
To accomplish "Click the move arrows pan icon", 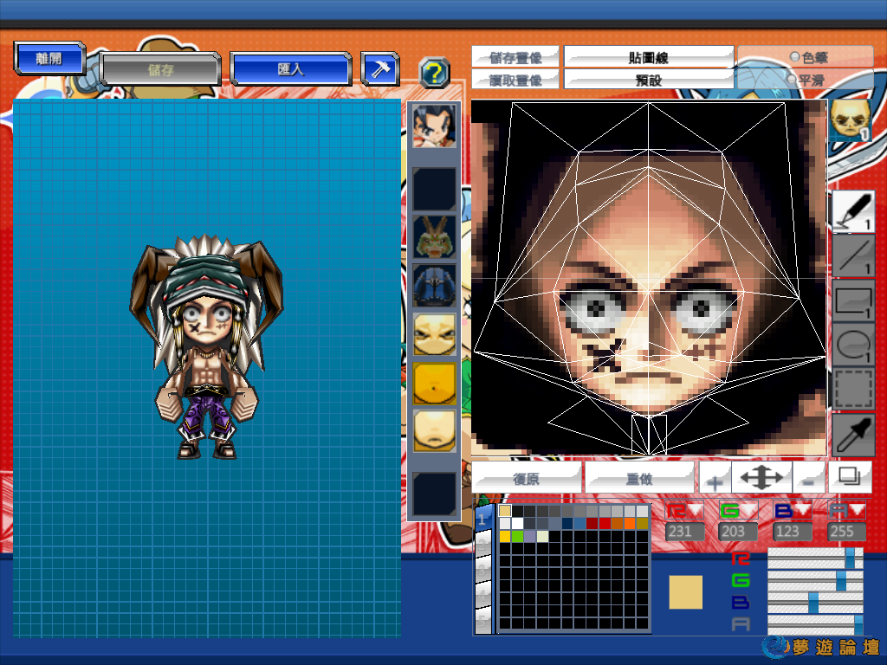I will pos(761,477).
